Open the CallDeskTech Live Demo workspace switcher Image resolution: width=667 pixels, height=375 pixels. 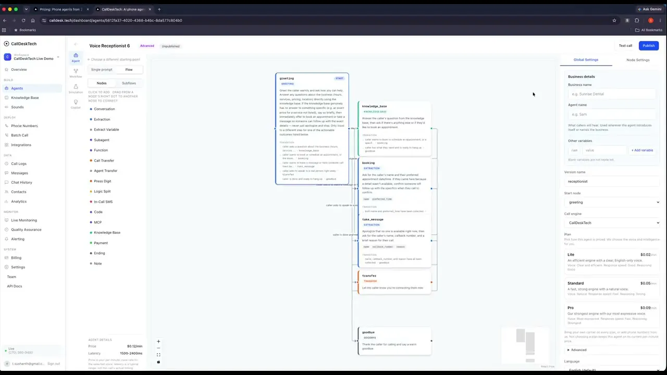click(x=32, y=57)
